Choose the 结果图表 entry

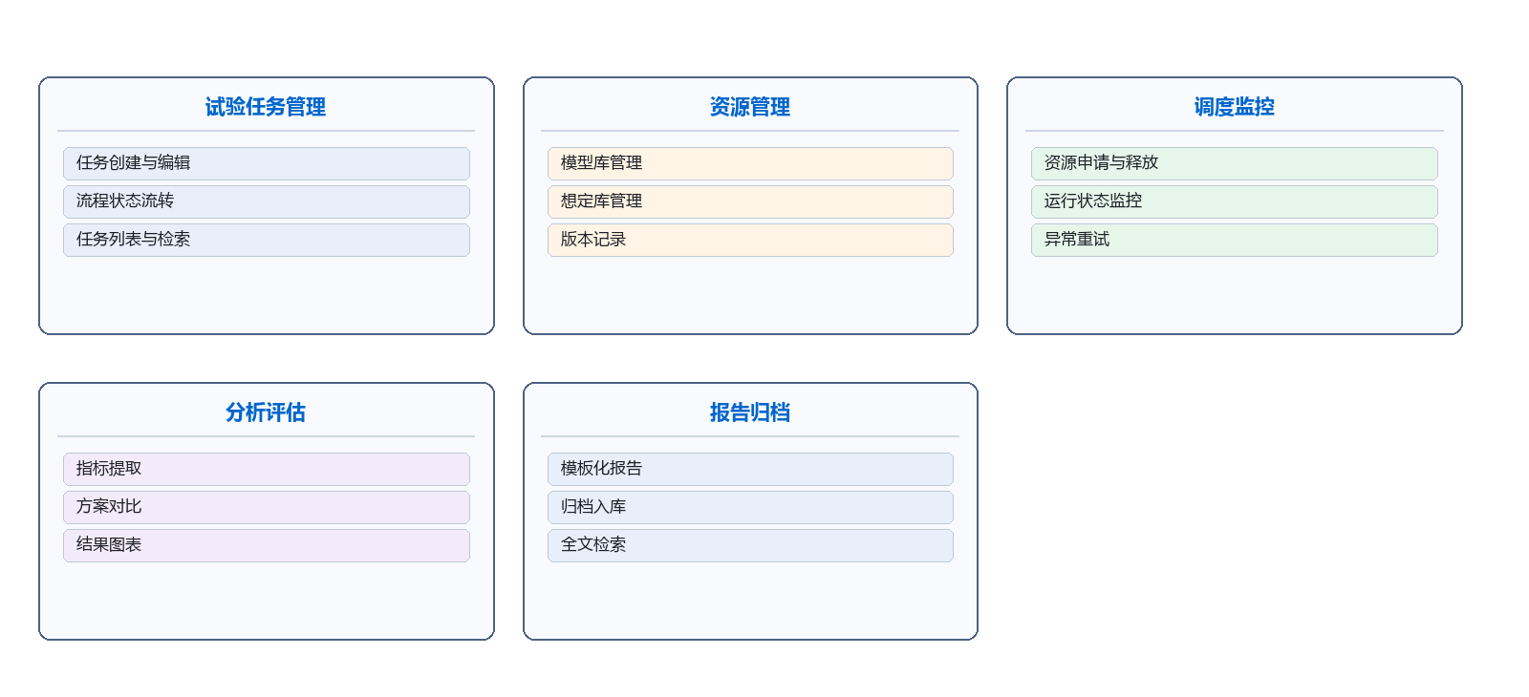(267, 545)
